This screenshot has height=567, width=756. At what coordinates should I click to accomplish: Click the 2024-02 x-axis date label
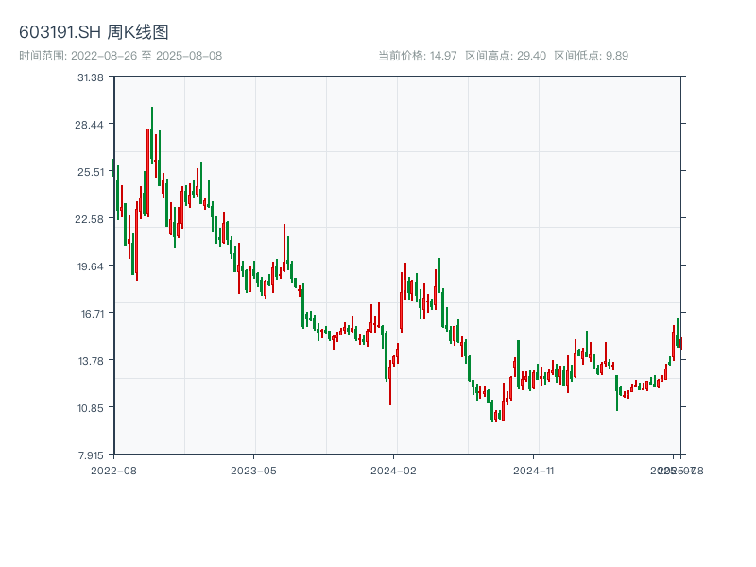click(393, 470)
